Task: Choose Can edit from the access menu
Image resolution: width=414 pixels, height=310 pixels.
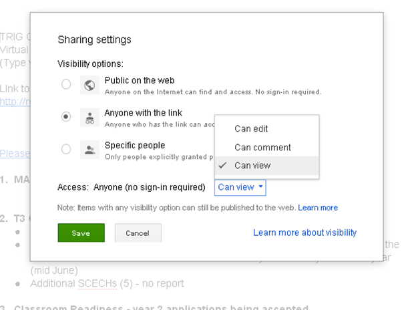Action: [251, 129]
